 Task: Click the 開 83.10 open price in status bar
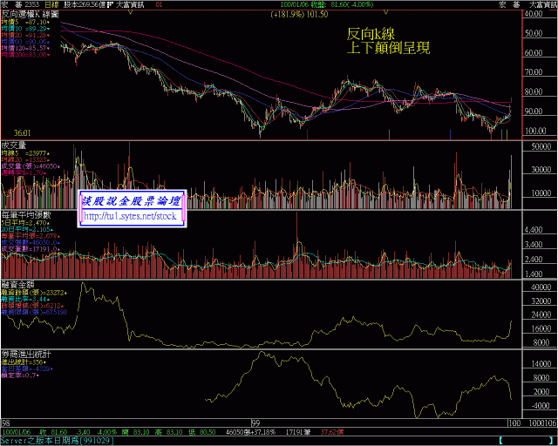(x=135, y=432)
